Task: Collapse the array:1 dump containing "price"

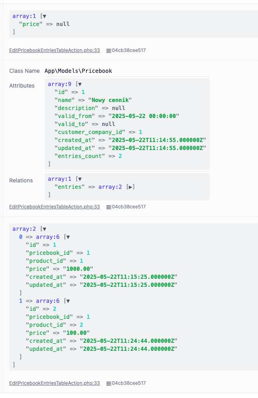Action: [44, 16]
